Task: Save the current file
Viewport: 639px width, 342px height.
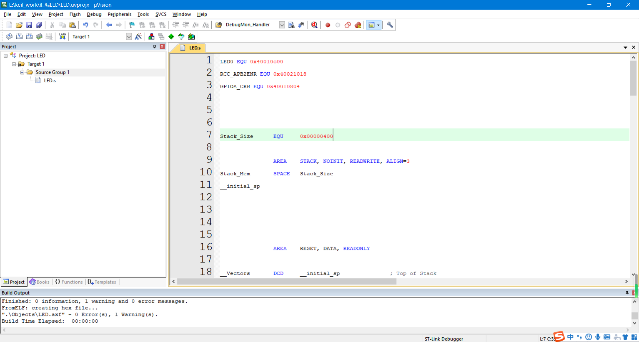Action: click(x=29, y=25)
